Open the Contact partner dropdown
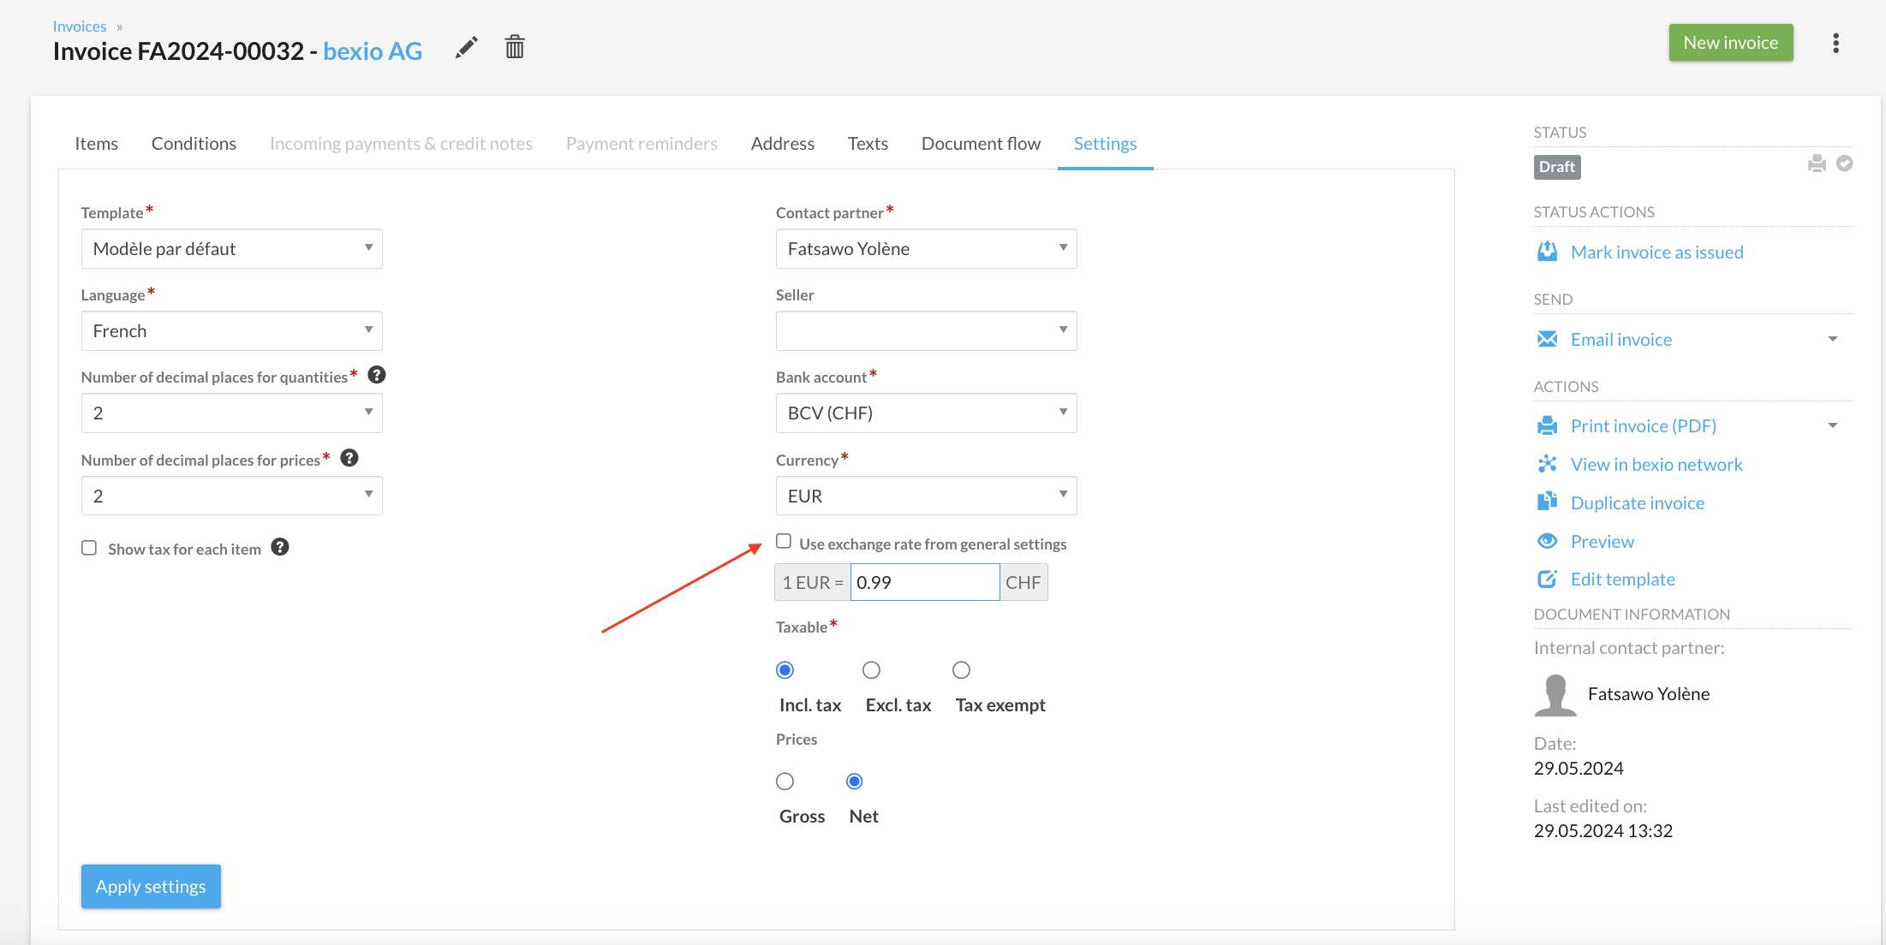 (x=927, y=248)
